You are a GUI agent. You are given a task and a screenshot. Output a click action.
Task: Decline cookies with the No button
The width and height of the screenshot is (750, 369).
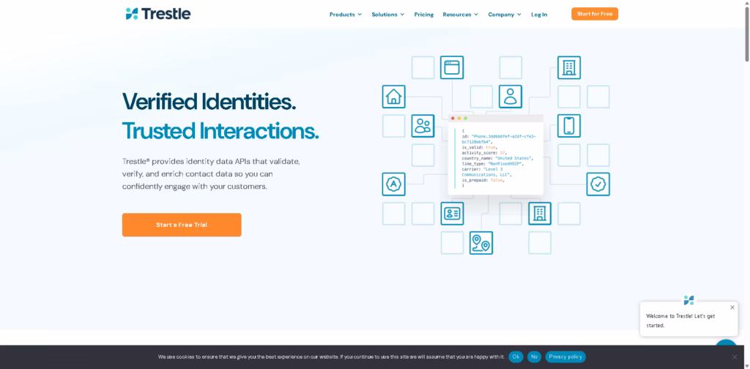pos(534,357)
